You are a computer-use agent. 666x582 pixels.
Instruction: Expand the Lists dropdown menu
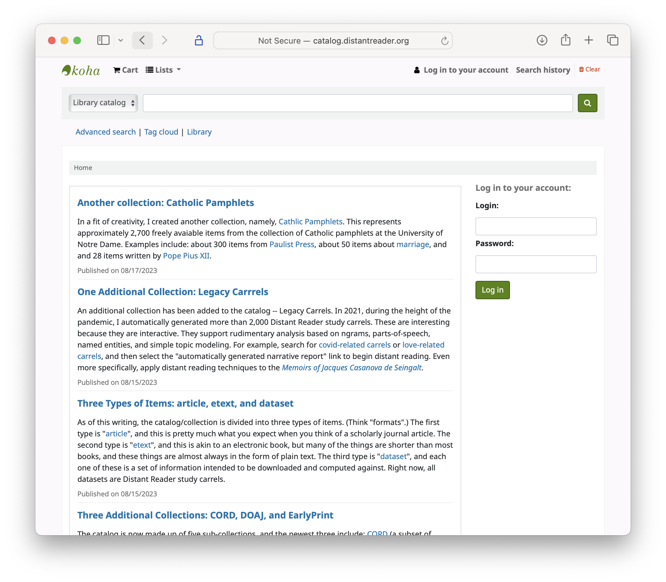pos(163,70)
